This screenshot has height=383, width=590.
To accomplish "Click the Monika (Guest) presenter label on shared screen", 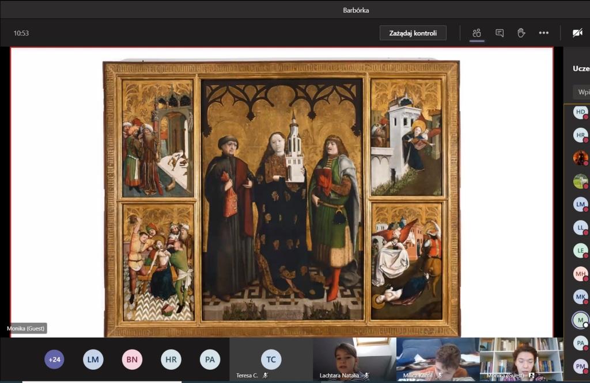I will click(x=25, y=328).
